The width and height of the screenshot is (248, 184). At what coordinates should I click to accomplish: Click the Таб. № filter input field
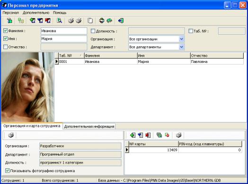[x=231, y=31]
